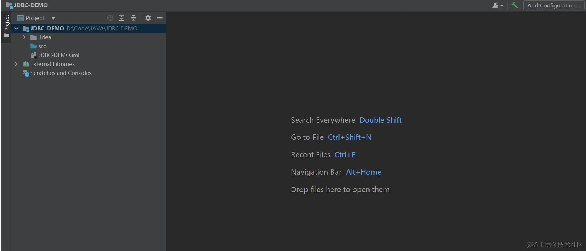Expand the External Libraries node chevron

[x=16, y=64]
